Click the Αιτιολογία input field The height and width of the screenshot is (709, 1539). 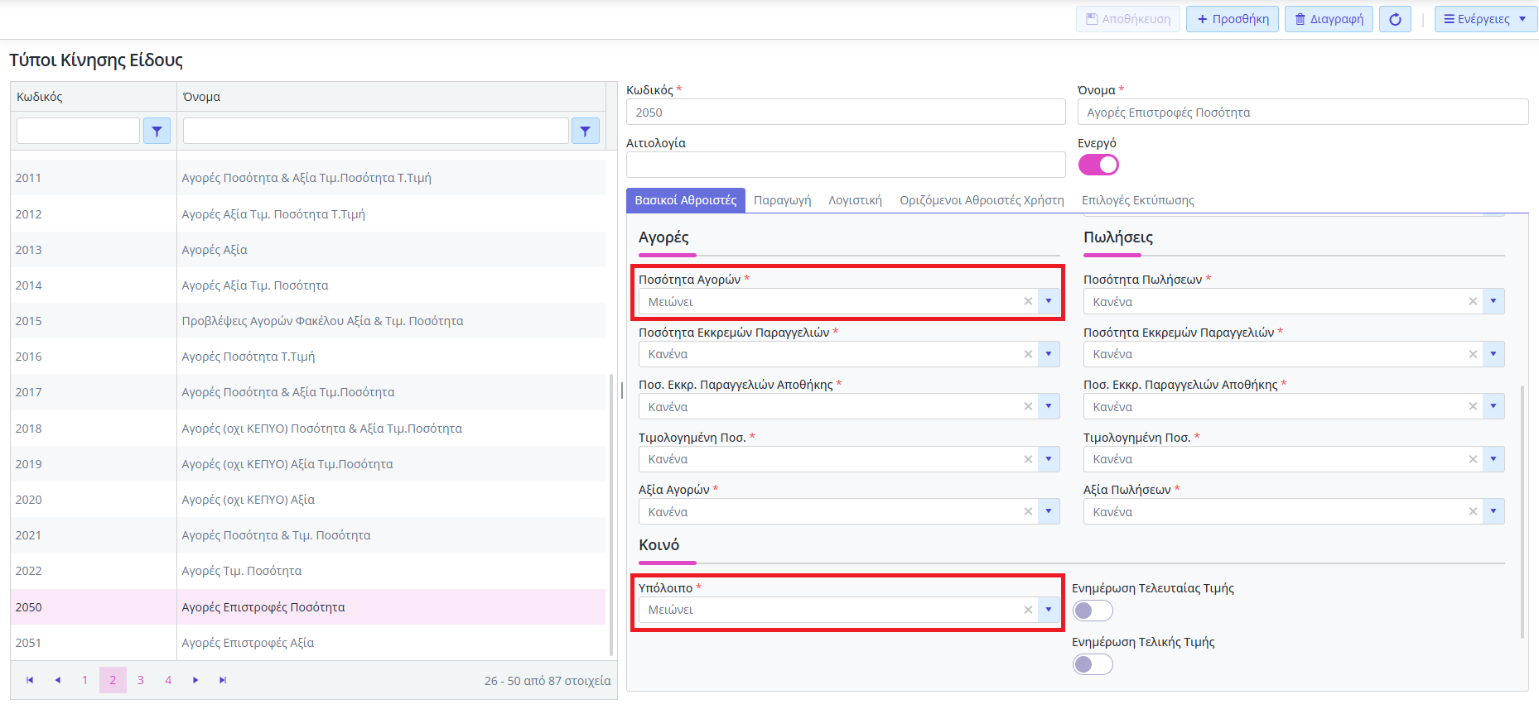click(x=845, y=165)
